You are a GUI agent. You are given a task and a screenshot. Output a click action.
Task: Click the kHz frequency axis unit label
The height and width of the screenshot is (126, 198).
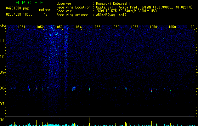pyautogui.click(x=3, y=26)
